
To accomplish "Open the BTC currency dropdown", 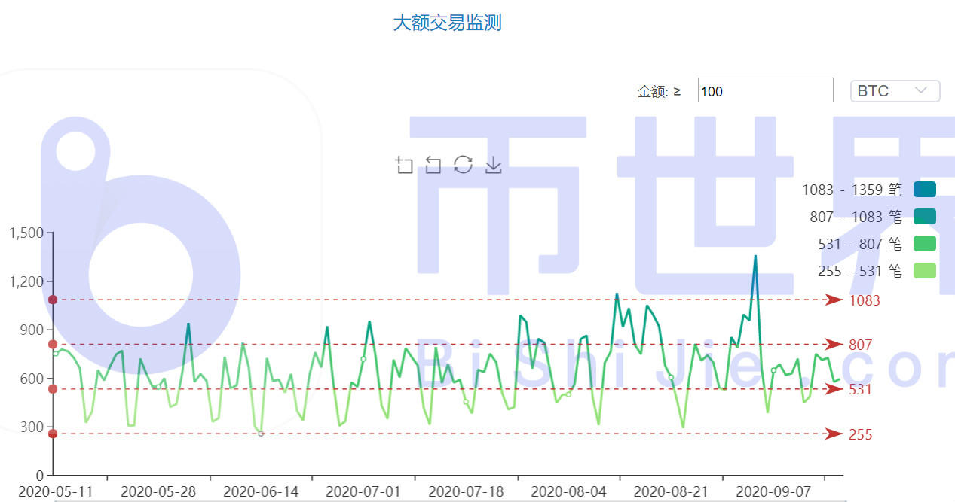I will (x=895, y=90).
